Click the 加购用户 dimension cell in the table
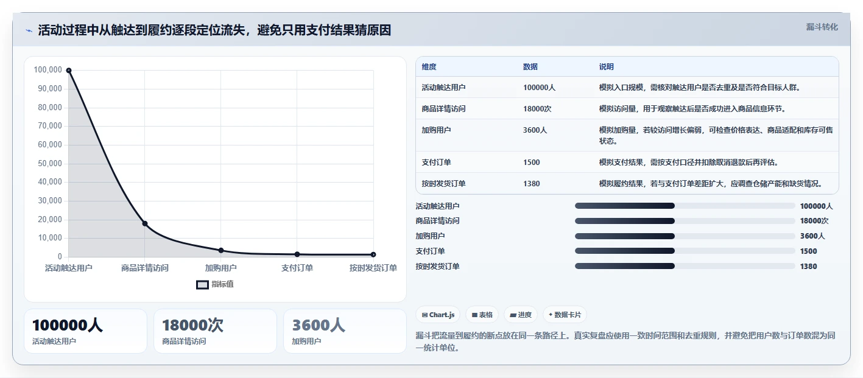Image resolution: width=863 pixels, height=378 pixels. pyautogui.click(x=436, y=130)
